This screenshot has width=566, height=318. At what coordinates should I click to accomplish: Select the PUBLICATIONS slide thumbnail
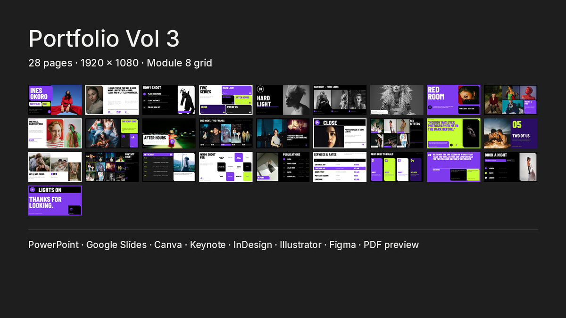(x=283, y=167)
